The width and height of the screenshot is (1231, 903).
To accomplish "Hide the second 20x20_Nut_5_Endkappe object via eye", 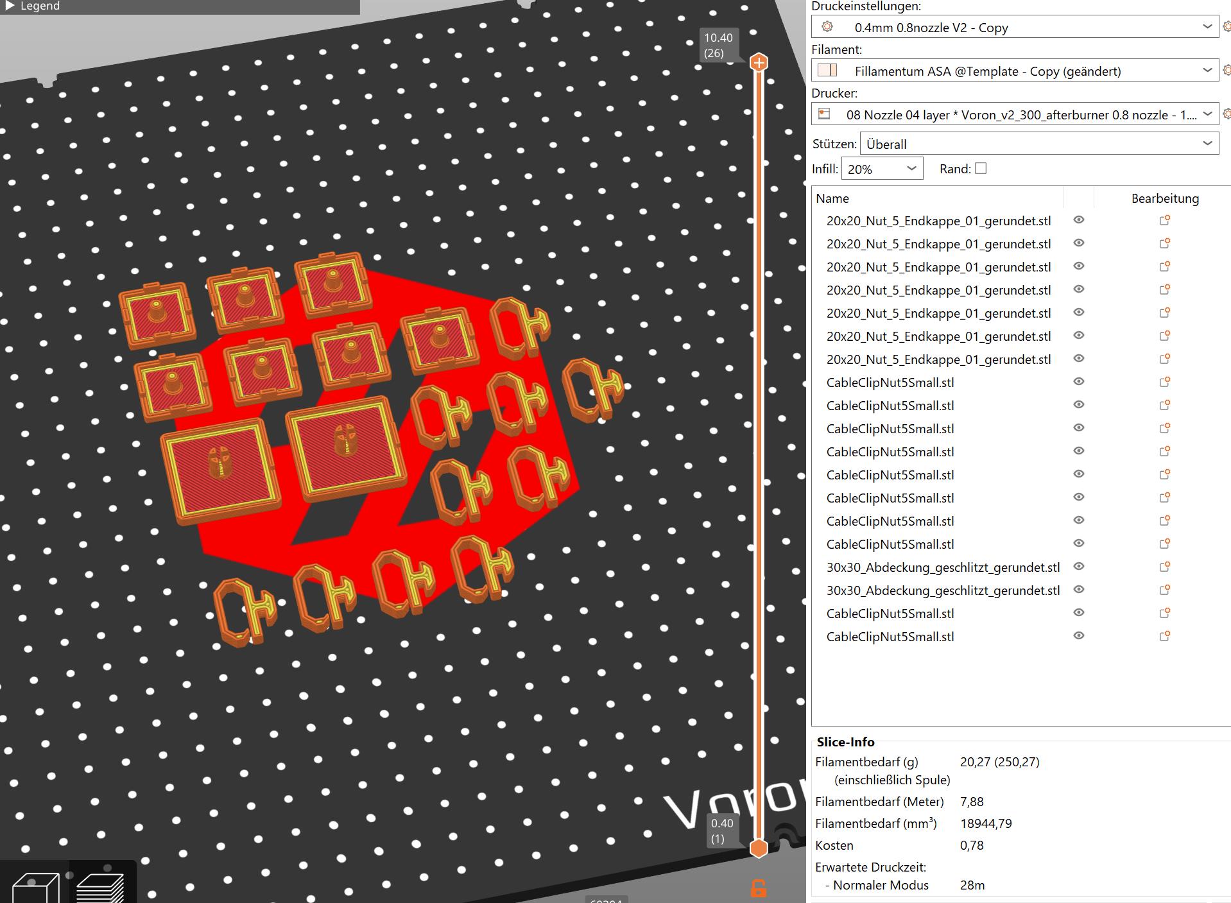I will [x=1079, y=243].
